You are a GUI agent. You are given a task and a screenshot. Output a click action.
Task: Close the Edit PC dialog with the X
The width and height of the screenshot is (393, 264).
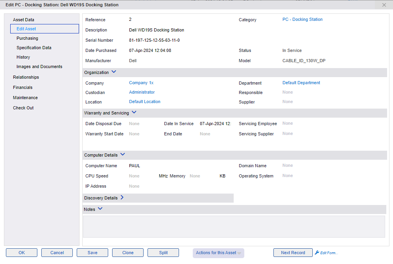[384, 5]
